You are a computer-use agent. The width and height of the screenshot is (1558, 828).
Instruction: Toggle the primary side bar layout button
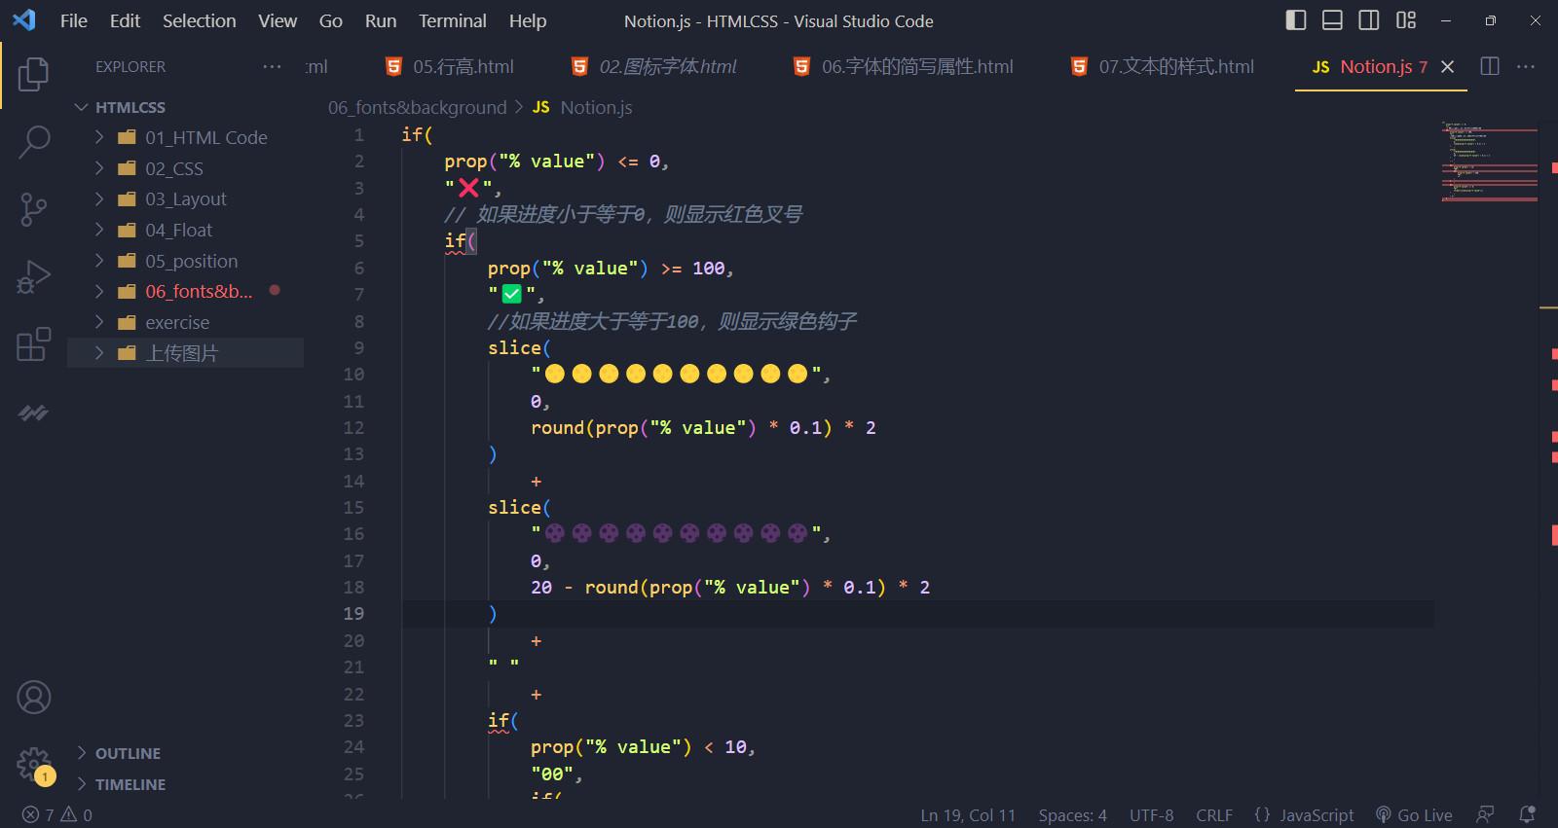click(1296, 20)
